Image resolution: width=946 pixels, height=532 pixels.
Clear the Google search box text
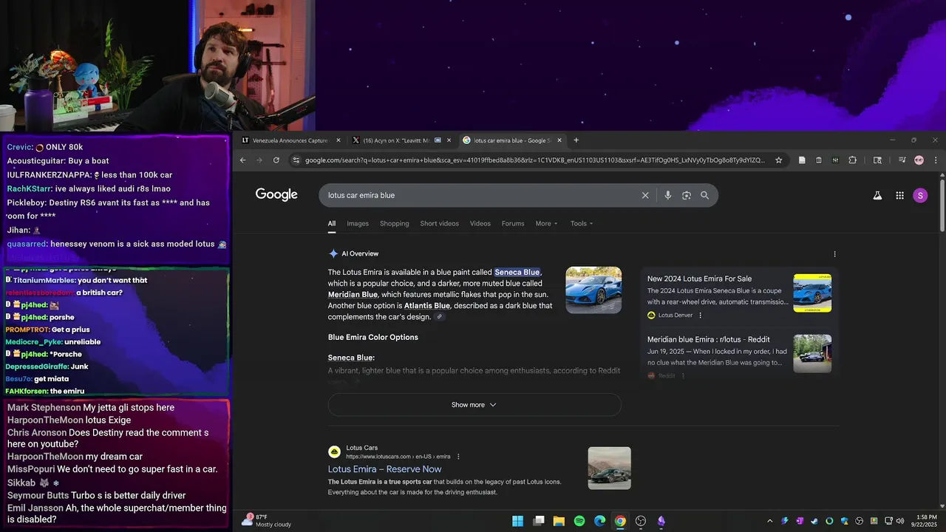pos(645,195)
